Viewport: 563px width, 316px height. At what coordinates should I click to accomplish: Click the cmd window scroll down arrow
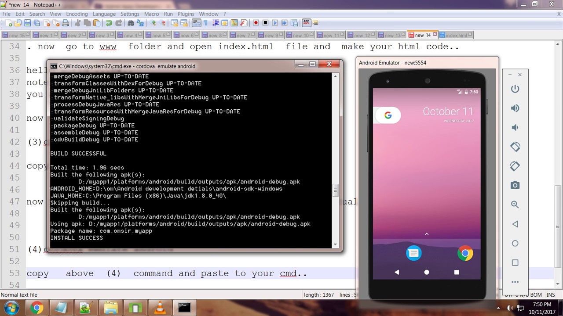335,244
